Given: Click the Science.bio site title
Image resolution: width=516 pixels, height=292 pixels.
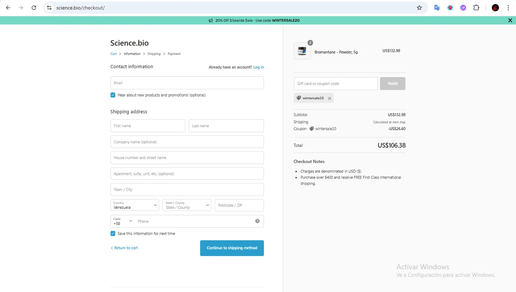Looking at the screenshot, I should click(129, 43).
